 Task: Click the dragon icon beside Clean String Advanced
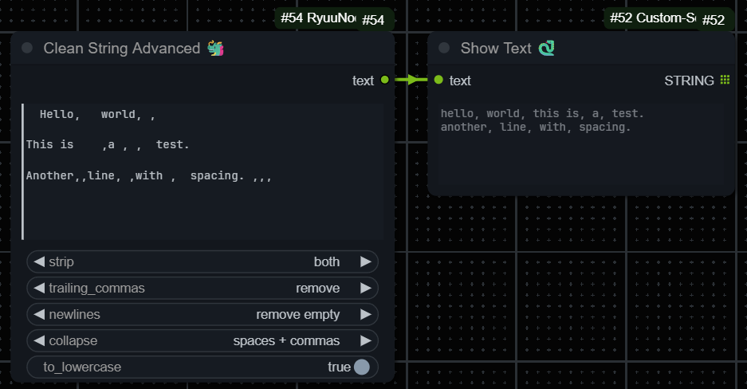(215, 48)
